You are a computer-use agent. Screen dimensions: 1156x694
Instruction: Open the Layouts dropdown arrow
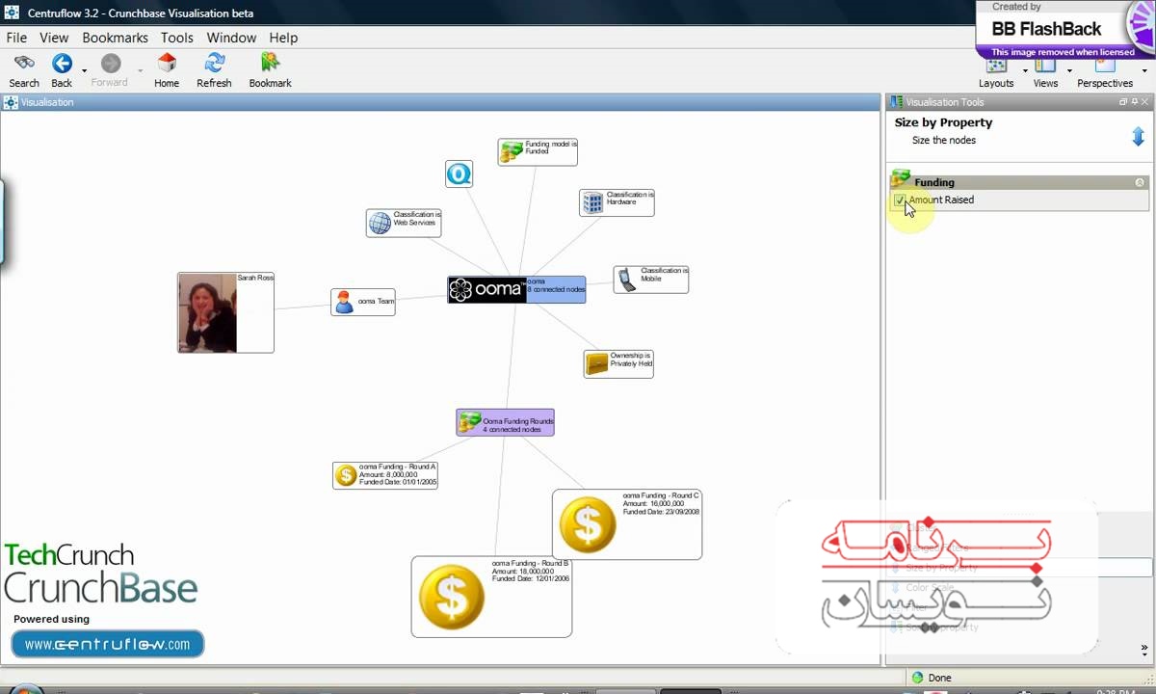pos(1025,70)
